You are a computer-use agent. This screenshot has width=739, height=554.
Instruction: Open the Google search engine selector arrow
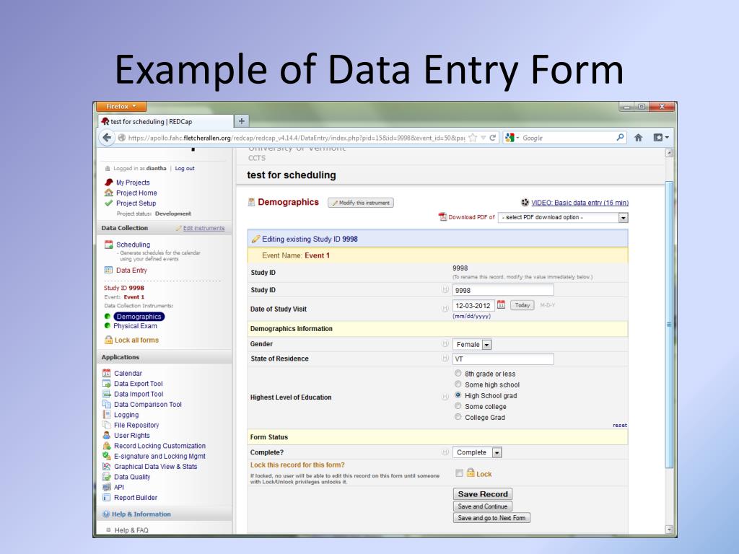pyautogui.click(x=517, y=138)
